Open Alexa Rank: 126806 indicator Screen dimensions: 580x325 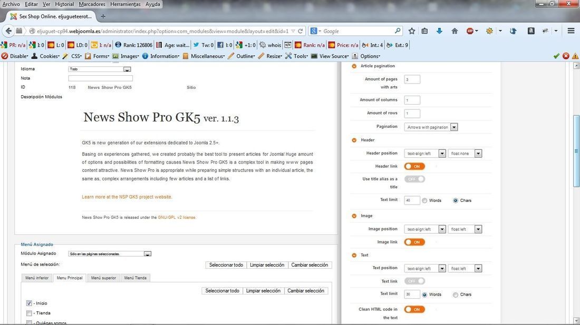134,45
